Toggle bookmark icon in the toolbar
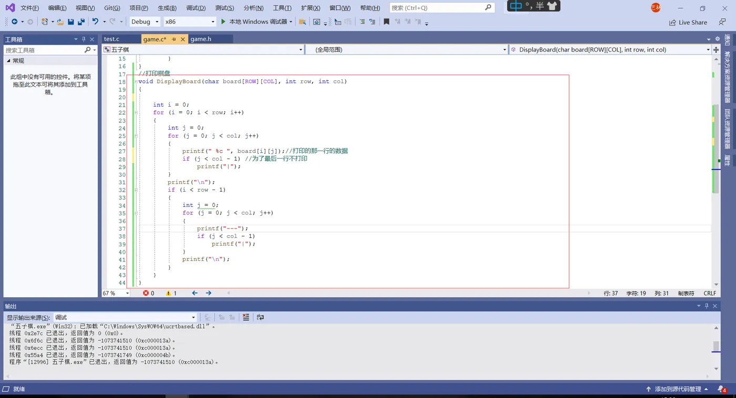The height and width of the screenshot is (398, 736). pos(386,22)
